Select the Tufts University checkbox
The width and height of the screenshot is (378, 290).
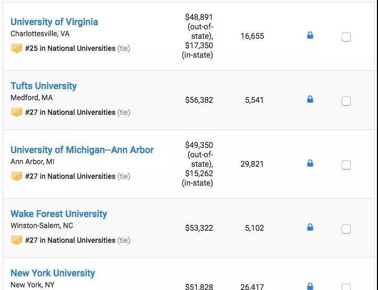[346, 101]
